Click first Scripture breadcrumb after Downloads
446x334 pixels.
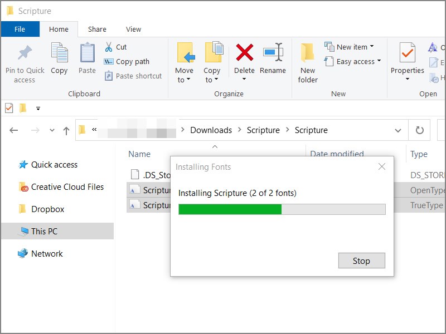click(263, 130)
